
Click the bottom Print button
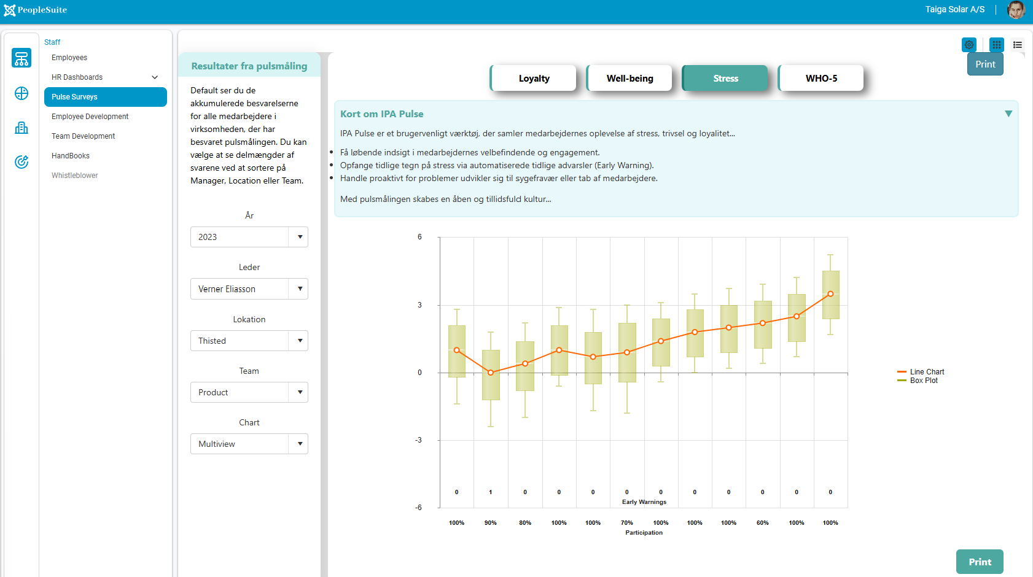tap(979, 562)
